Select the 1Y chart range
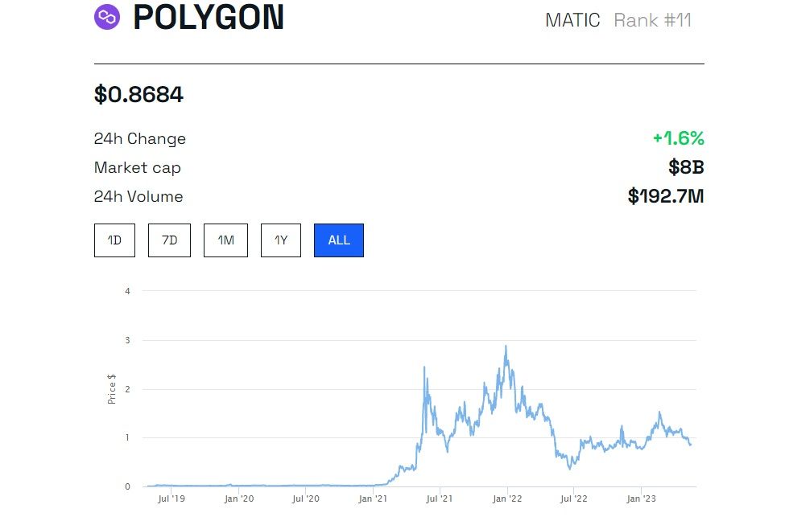Screen dimensions: 785x517 (281, 240)
